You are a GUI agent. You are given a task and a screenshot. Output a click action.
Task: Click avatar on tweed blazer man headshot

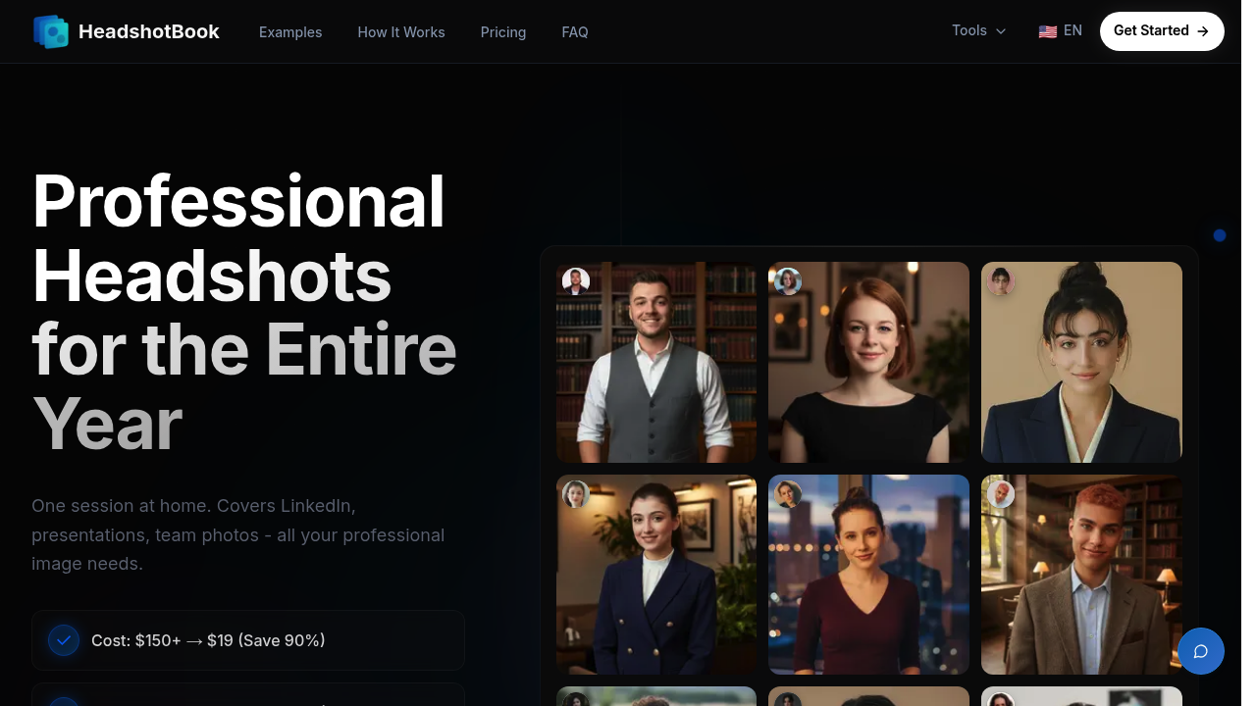1001,494
